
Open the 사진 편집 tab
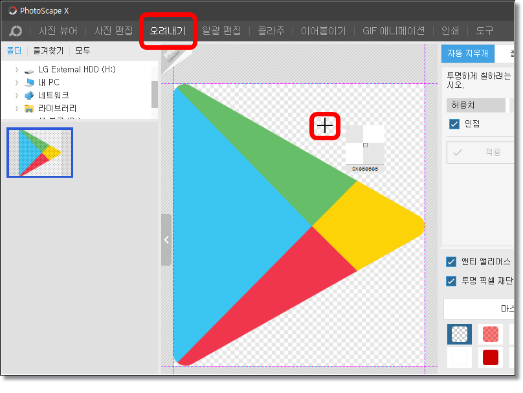(x=113, y=31)
